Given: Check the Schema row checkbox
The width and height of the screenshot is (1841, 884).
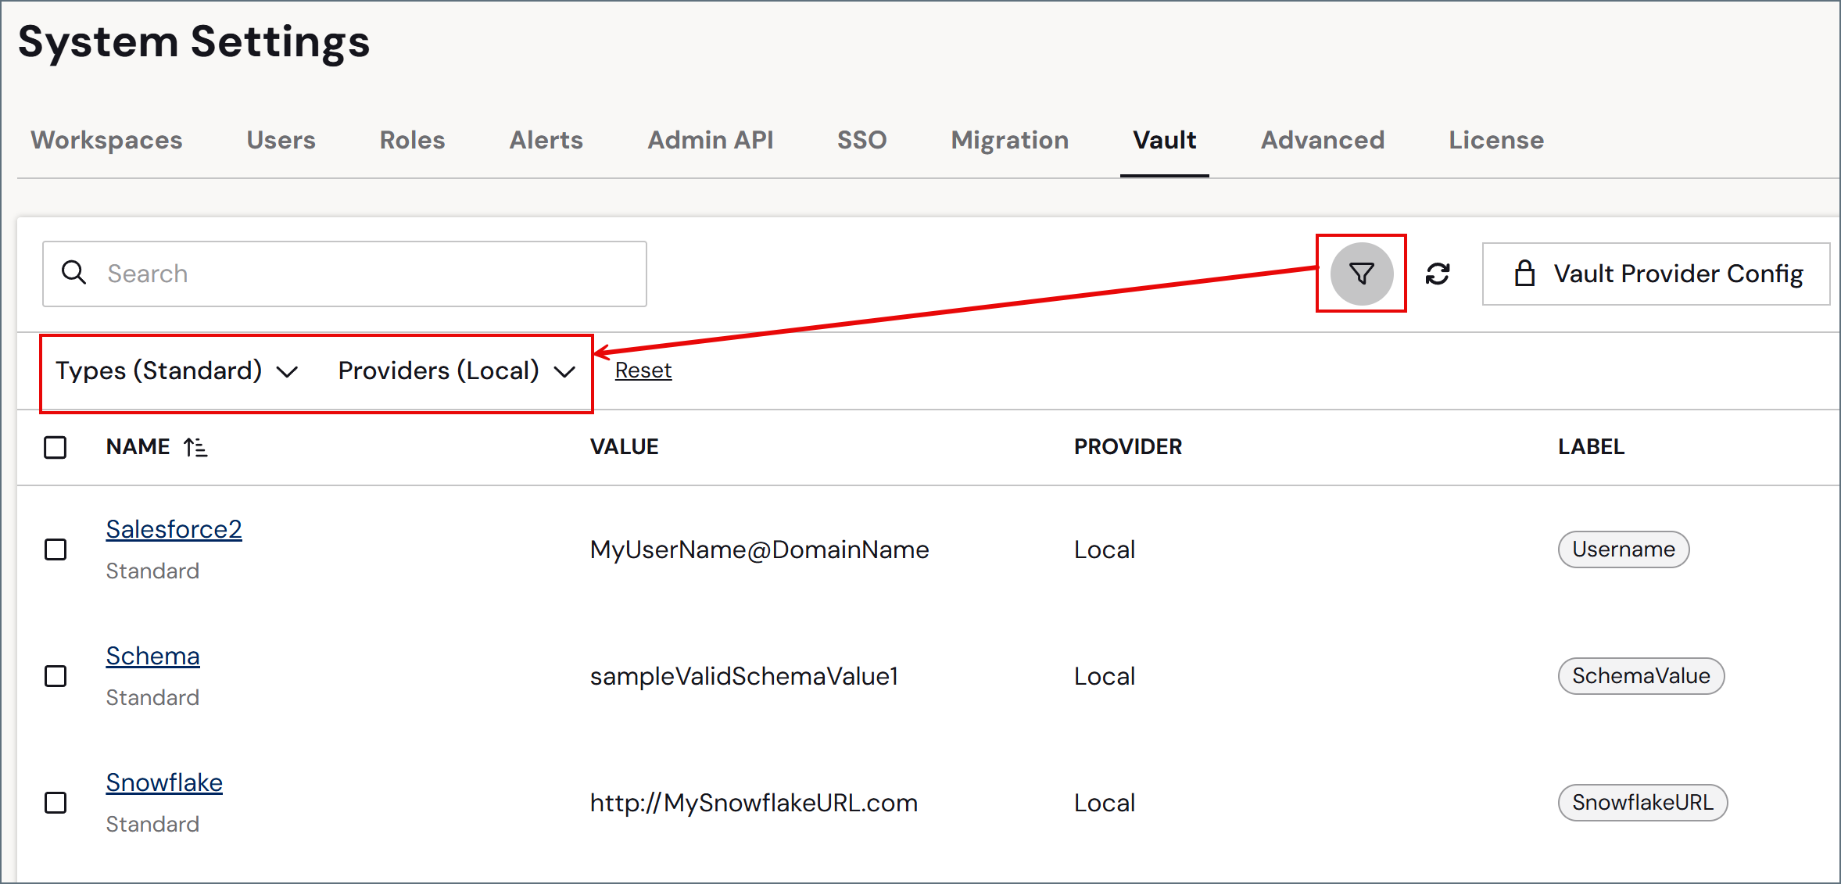Looking at the screenshot, I should click(56, 676).
